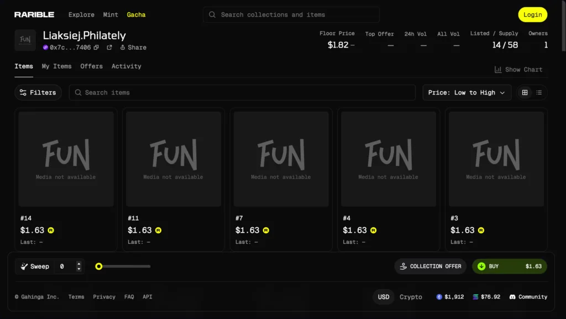The height and width of the screenshot is (319, 566).
Task: Open the Terms link
Action: pyautogui.click(x=76, y=297)
